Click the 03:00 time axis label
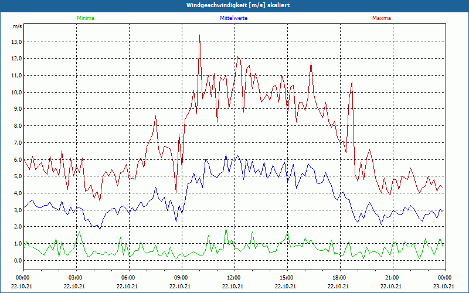Image resolution: width=469 pixels, height=293 pixels. (76, 278)
